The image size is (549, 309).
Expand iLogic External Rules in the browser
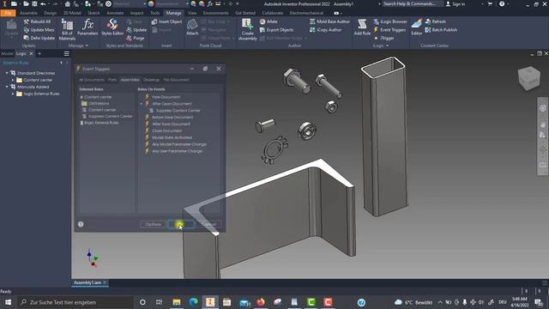[x=13, y=94]
